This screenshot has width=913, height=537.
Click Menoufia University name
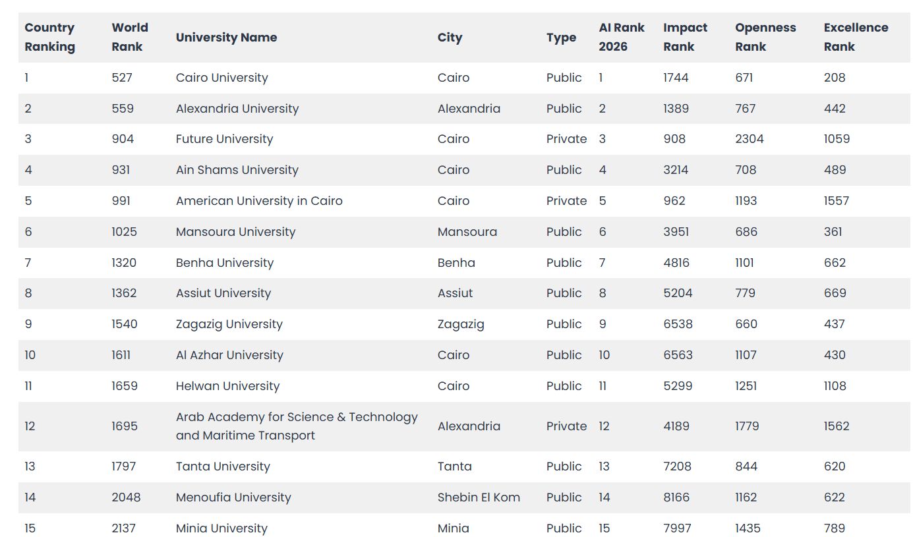tap(233, 497)
